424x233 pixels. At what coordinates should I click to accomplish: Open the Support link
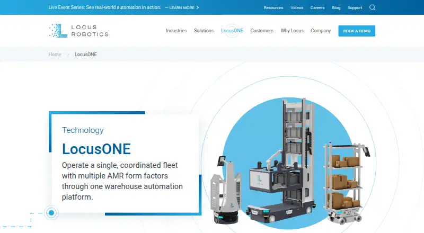pos(355,7)
